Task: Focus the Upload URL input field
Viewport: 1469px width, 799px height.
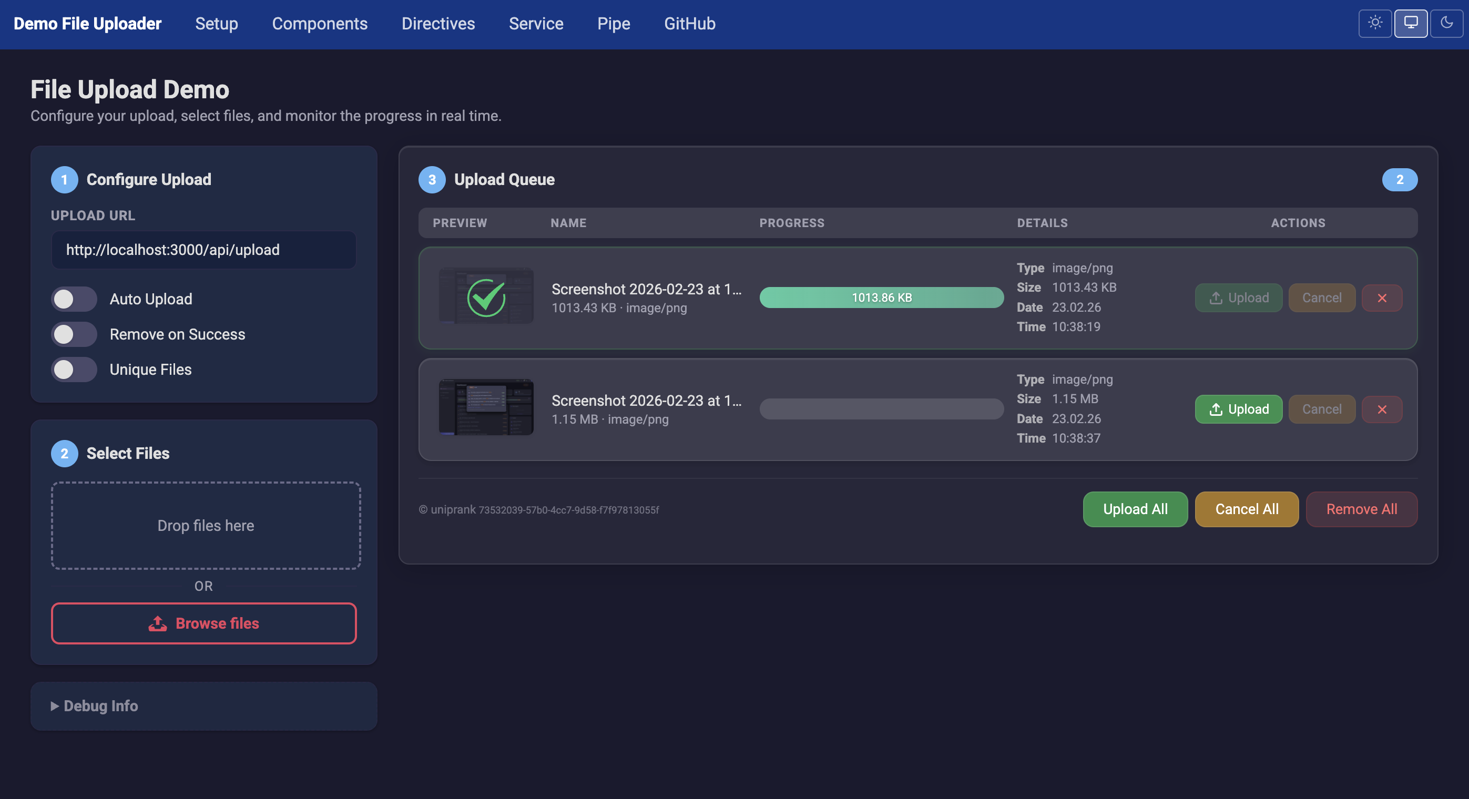Action: click(x=203, y=250)
